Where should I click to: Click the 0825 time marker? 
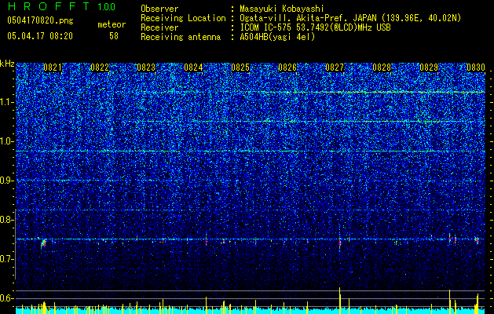pos(240,68)
